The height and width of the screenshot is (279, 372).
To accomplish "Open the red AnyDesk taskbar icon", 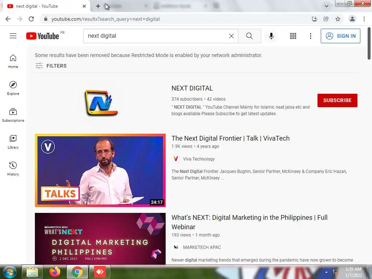I will (x=100, y=272).
